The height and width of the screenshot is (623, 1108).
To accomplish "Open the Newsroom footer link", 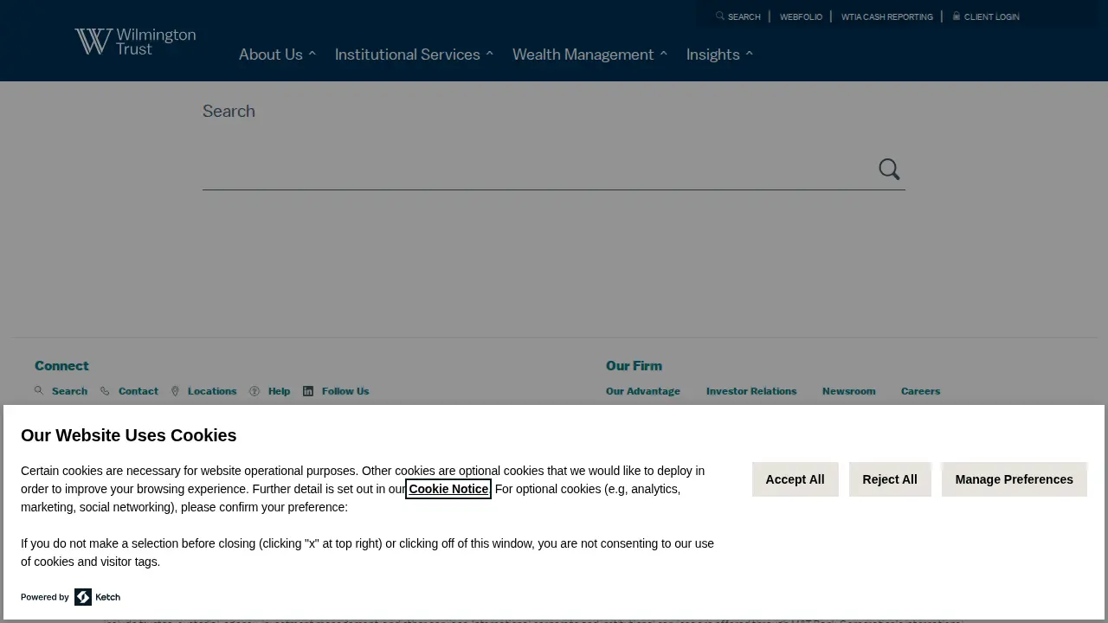I will (x=849, y=391).
